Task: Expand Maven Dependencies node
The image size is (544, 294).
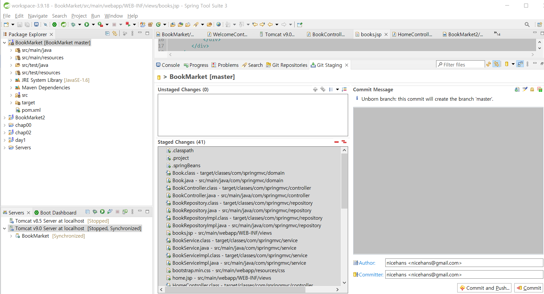Action: (11, 88)
